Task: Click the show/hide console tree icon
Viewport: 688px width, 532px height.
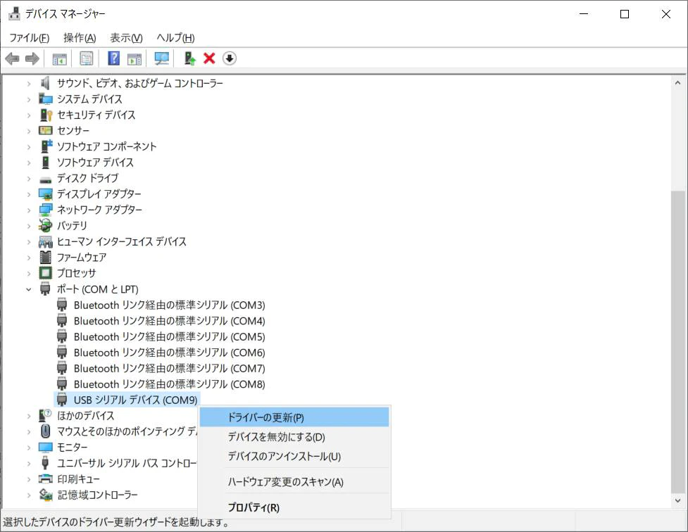Action: 59,58
